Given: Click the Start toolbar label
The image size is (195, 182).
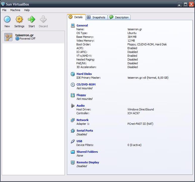Looking at the screenshot, I should (31, 26).
